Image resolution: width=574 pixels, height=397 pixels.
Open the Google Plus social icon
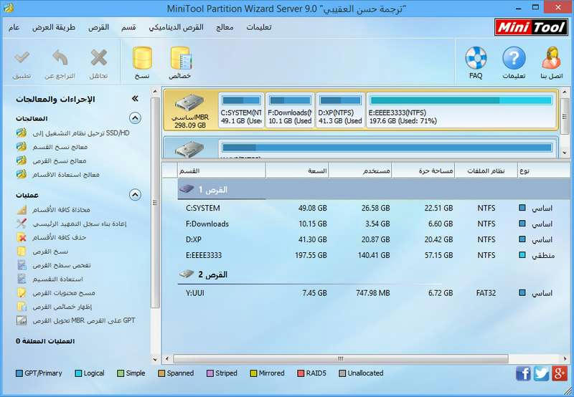[x=559, y=373]
